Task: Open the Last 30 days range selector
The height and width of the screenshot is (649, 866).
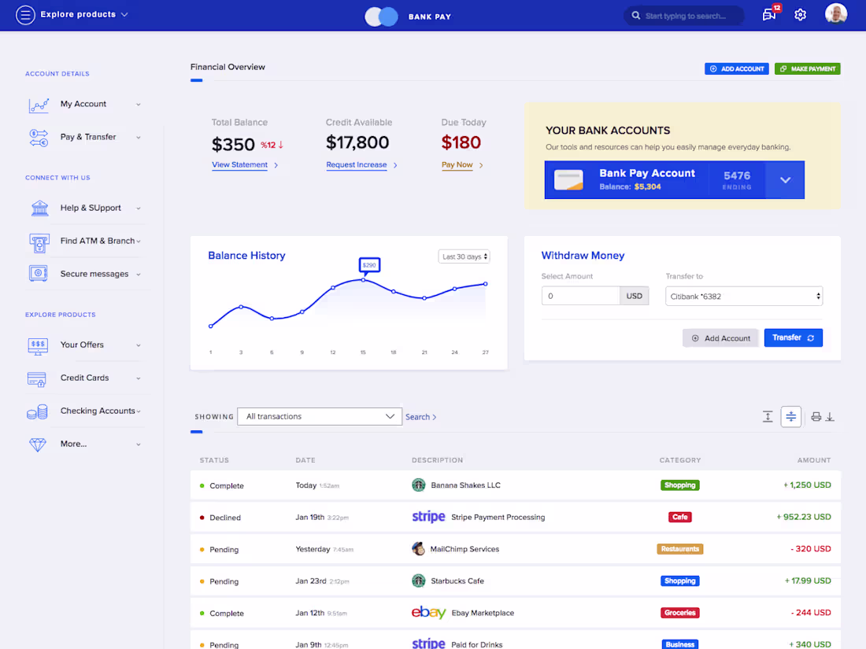Action: (464, 256)
